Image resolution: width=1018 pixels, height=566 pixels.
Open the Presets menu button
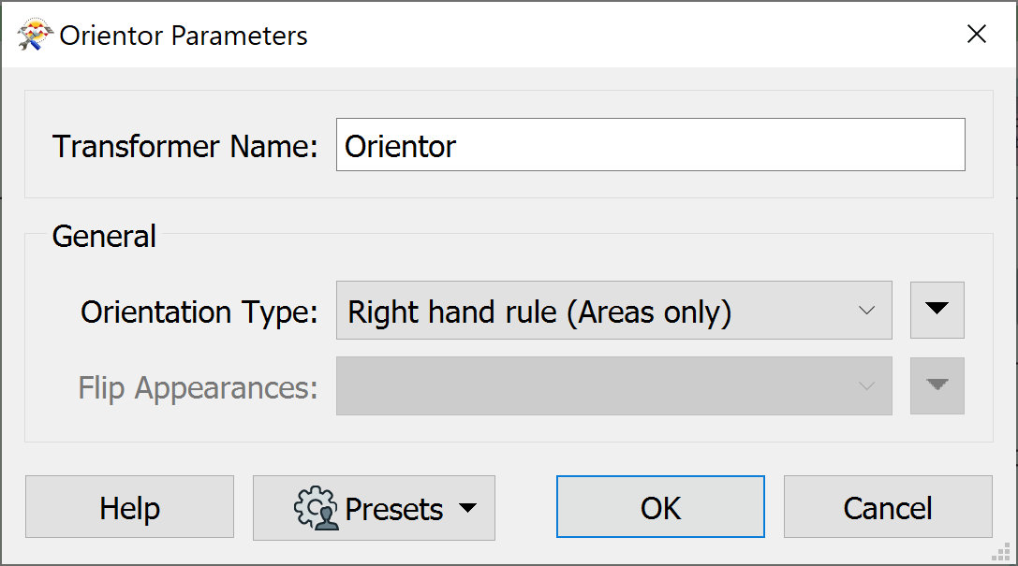pos(374,508)
